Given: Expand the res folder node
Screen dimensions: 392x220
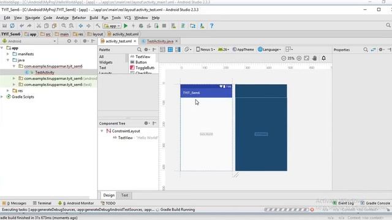Looking at the screenshot, I should click(x=8, y=90).
